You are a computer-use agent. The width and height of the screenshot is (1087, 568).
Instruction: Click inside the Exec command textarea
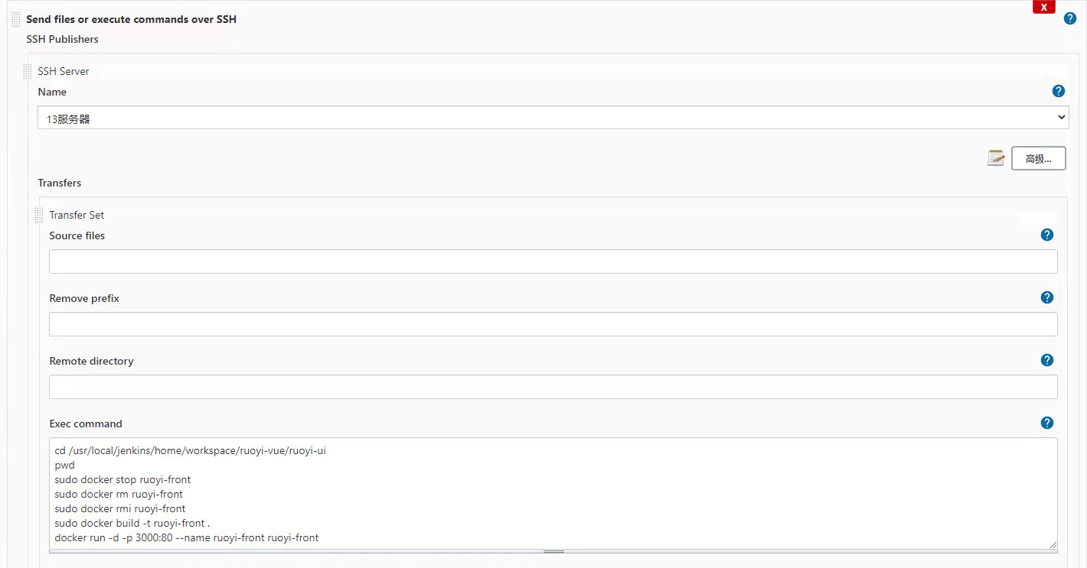click(553, 493)
